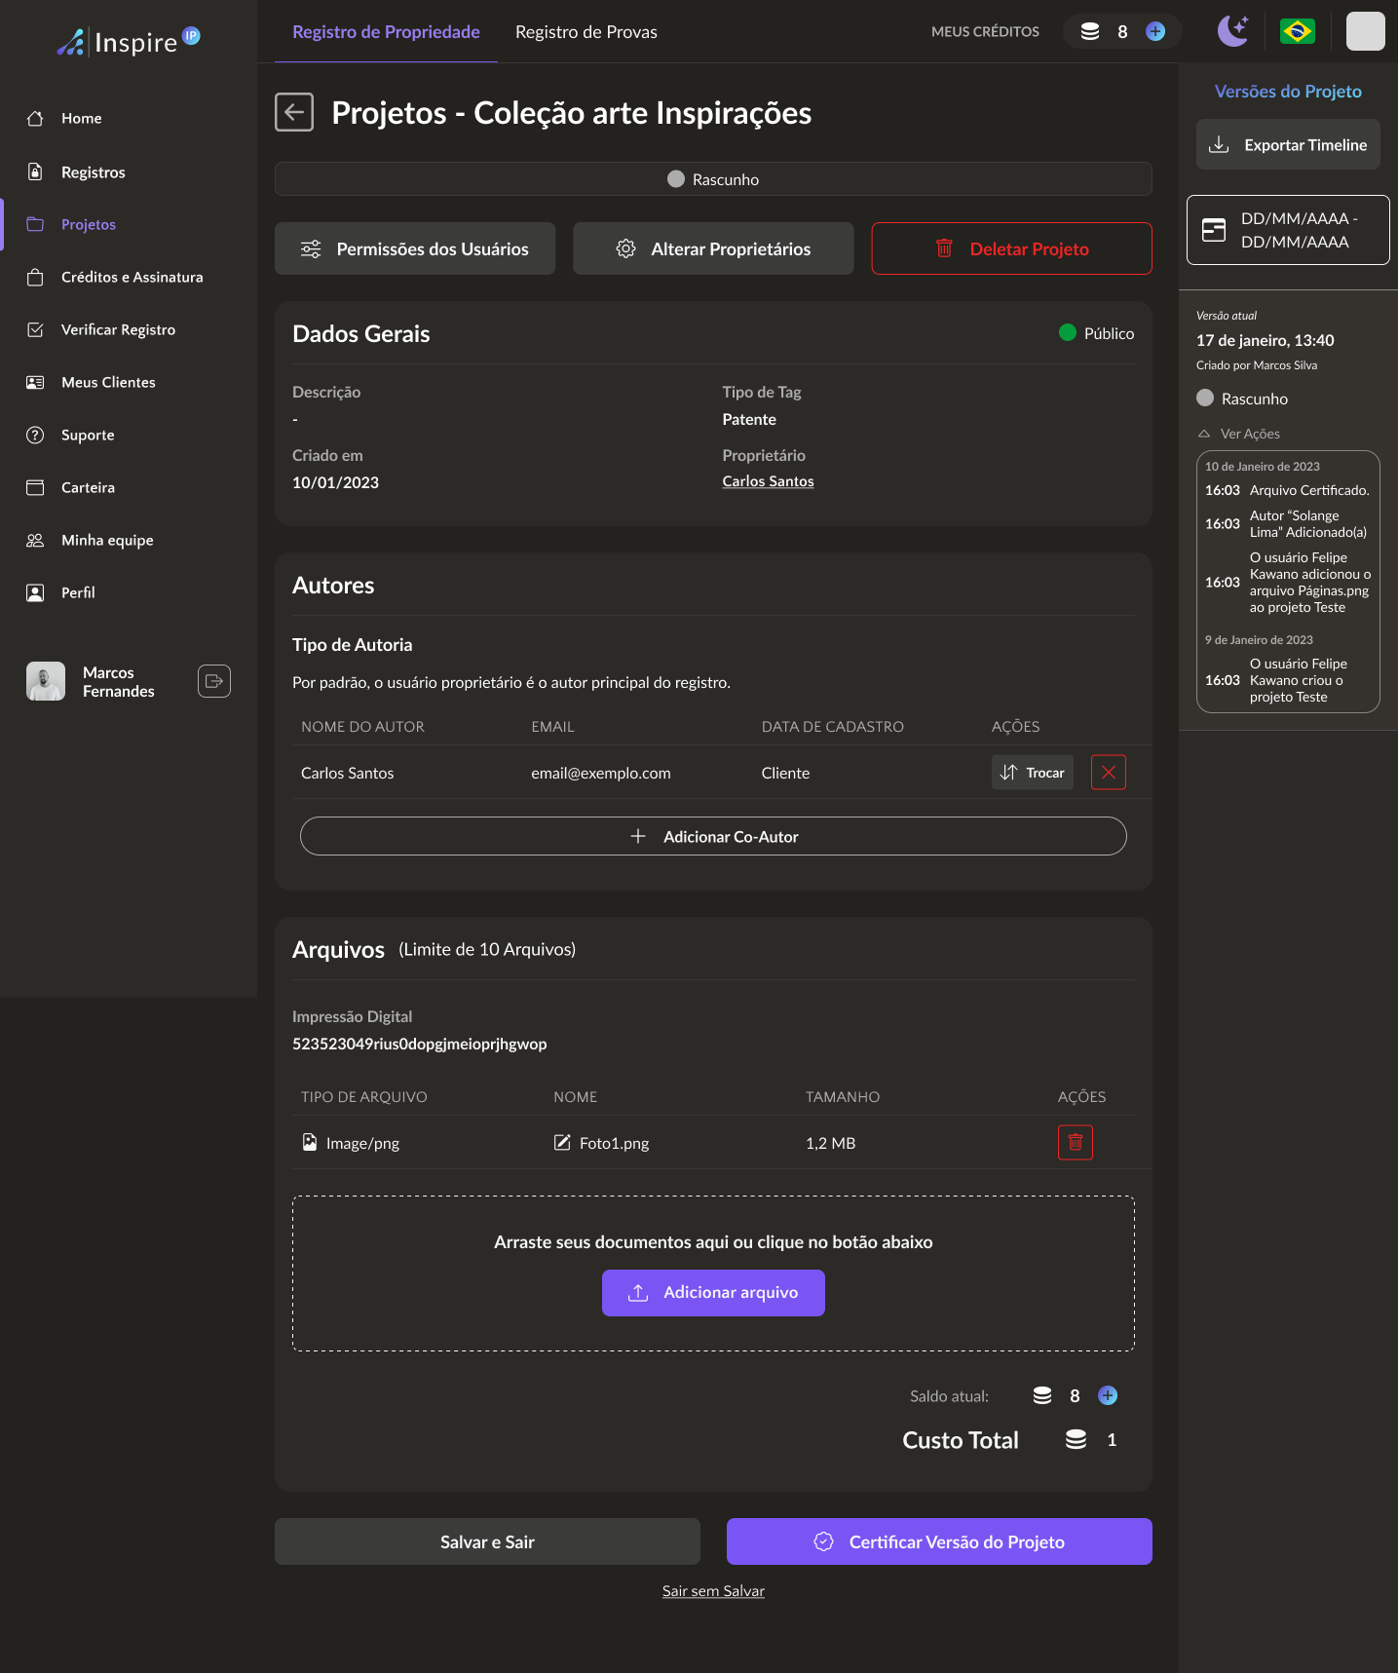
Task: Add credits via plus next to Saldo atual
Action: pyautogui.click(x=1107, y=1395)
